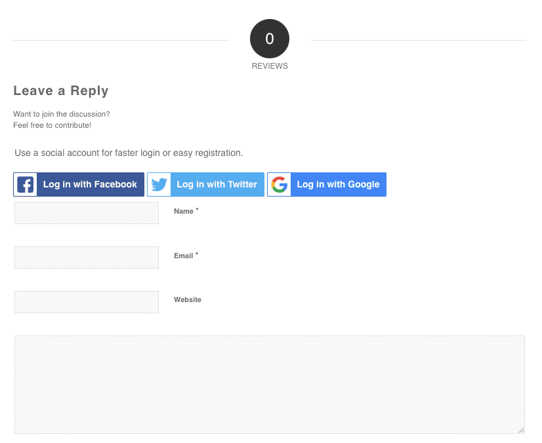Focus the Email input field
The image size is (542, 443).
(x=87, y=258)
